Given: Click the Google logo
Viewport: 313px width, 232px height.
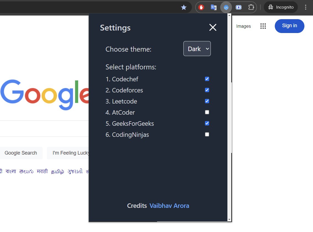Looking at the screenshot, I should point(45,94).
